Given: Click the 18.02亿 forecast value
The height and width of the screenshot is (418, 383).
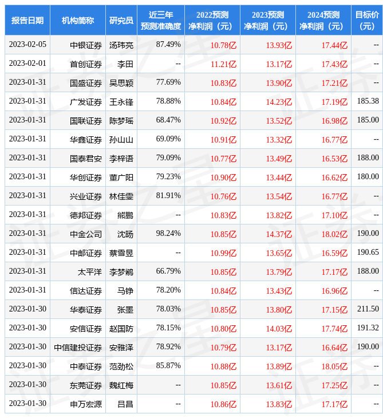Looking at the screenshot, I should pyautogui.click(x=334, y=234).
